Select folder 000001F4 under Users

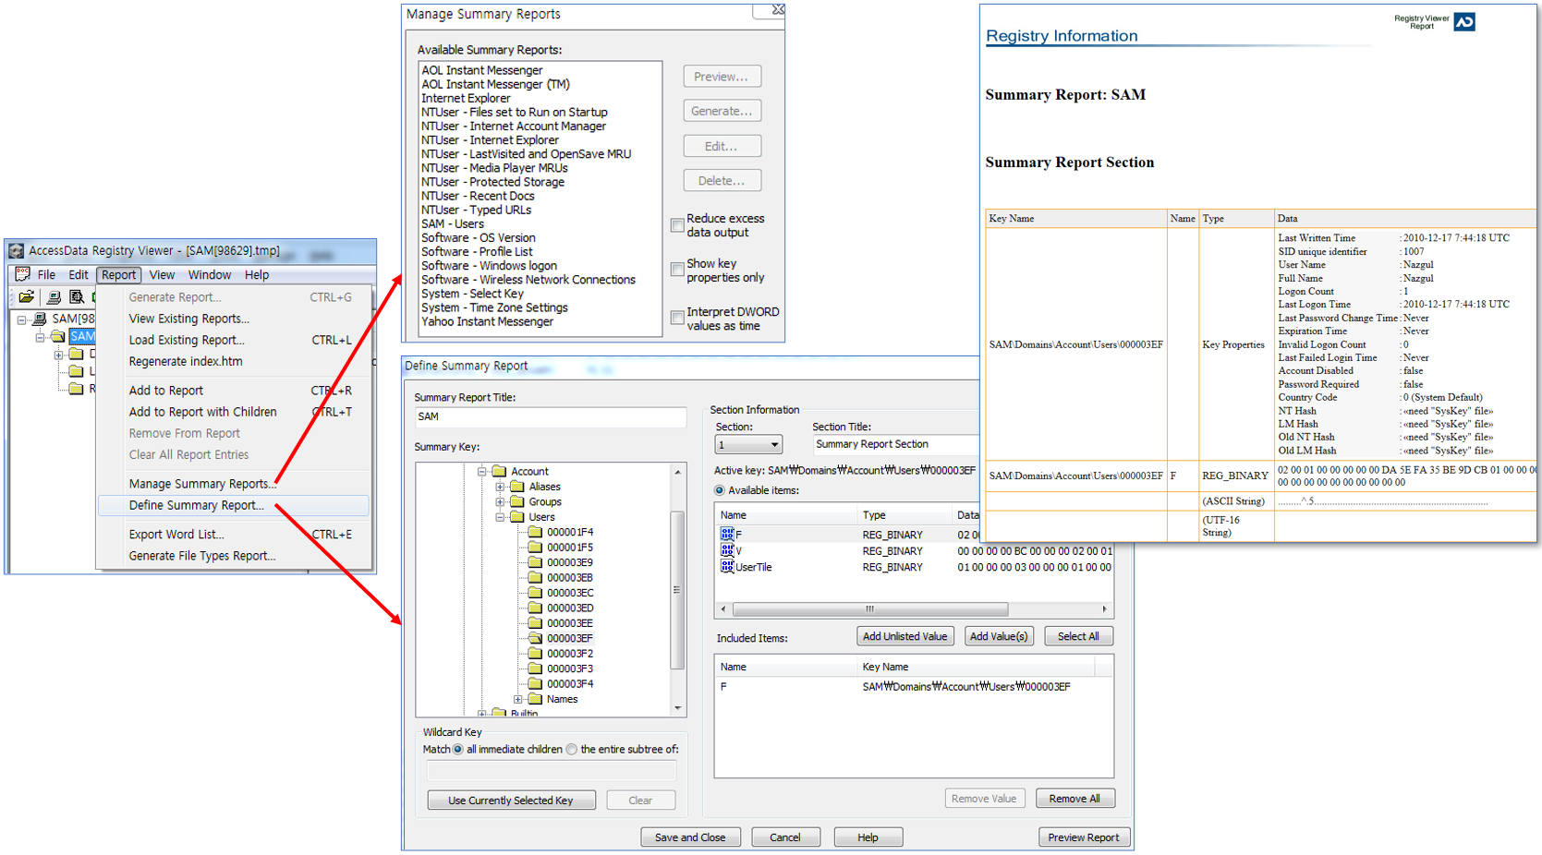[561, 532]
